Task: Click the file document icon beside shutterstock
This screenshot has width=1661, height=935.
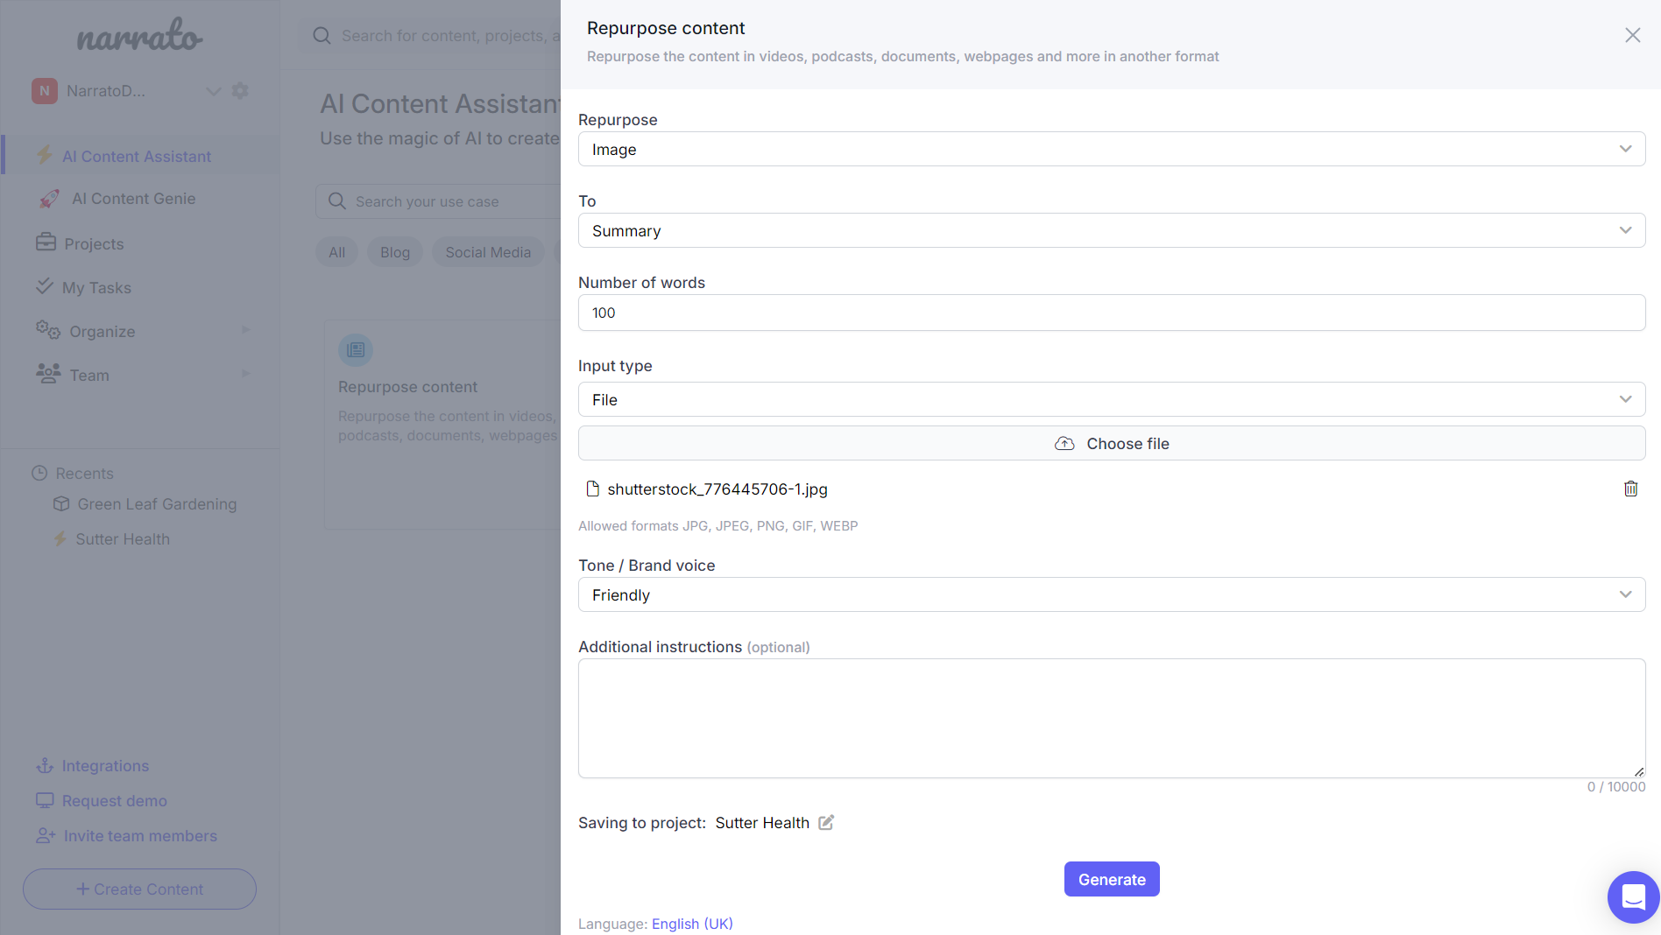Action: point(593,489)
